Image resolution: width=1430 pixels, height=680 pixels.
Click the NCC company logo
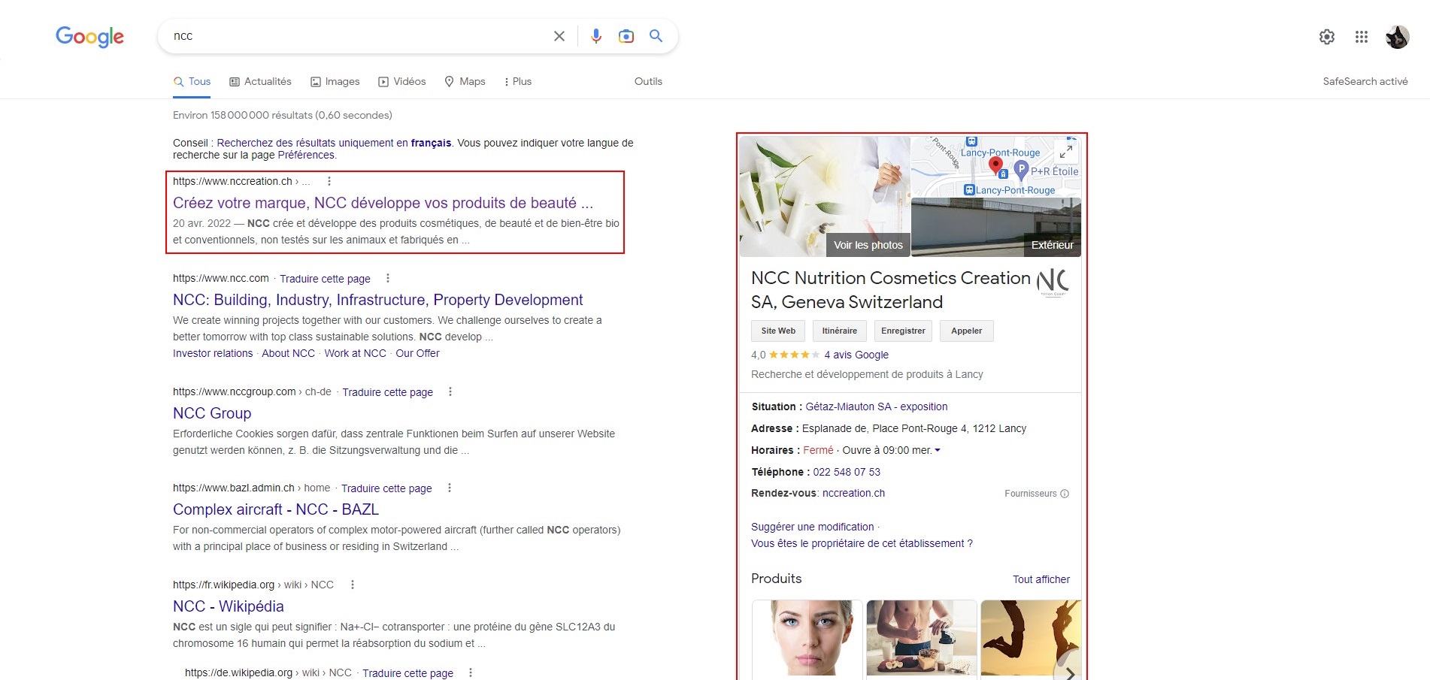pyautogui.click(x=1053, y=282)
